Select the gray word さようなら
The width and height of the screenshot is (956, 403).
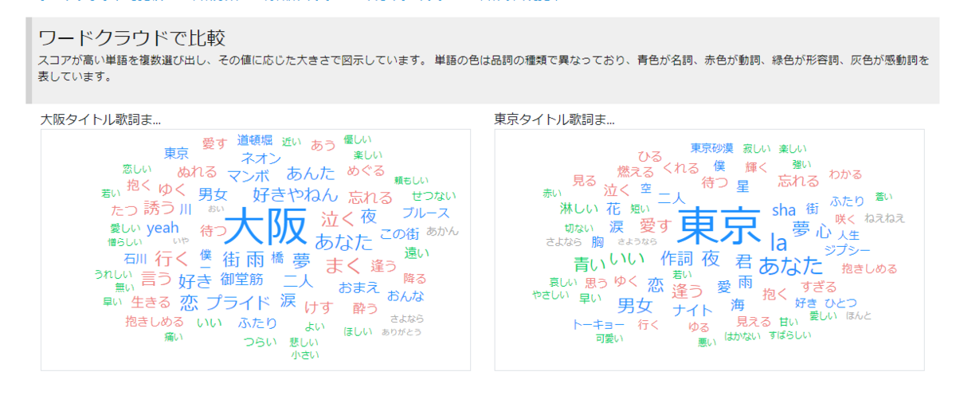click(638, 241)
